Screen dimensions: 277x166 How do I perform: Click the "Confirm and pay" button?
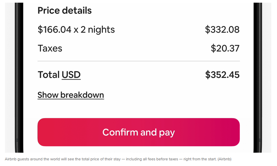tap(138, 132)
